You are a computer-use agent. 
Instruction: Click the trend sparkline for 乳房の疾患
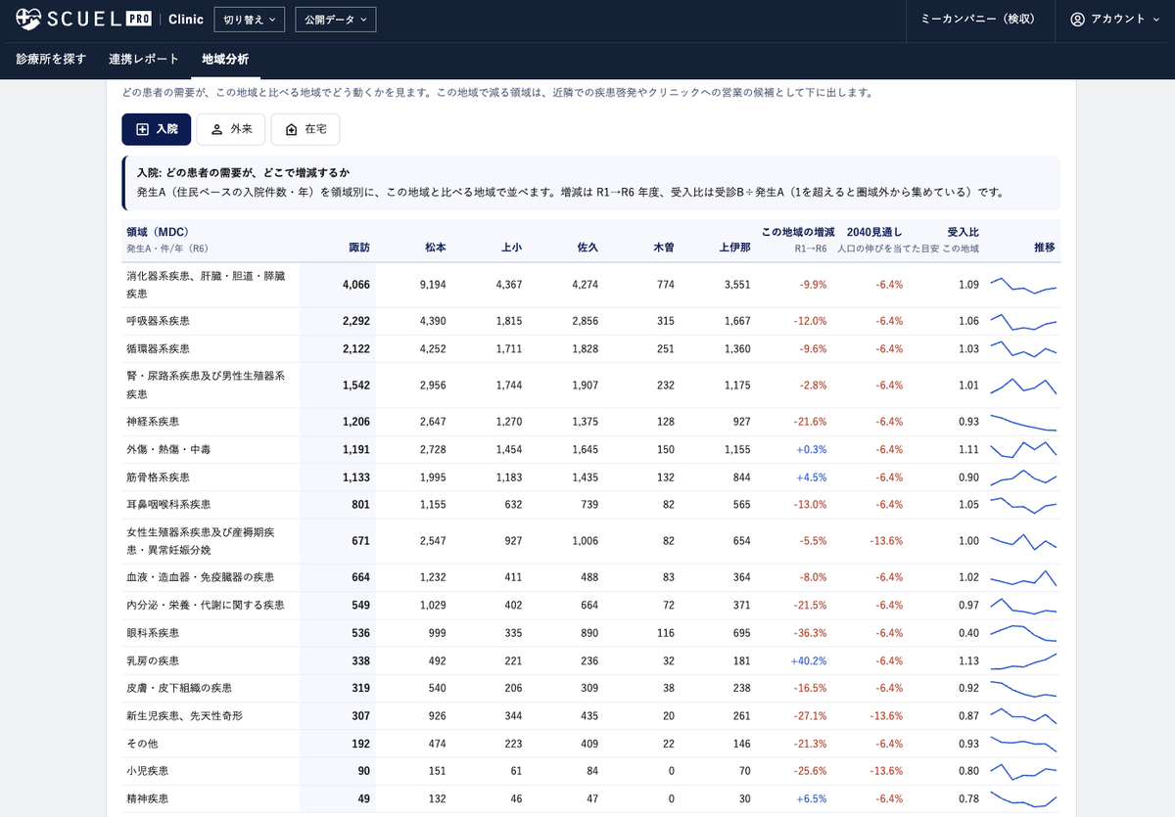click(x=1023, y=660)
